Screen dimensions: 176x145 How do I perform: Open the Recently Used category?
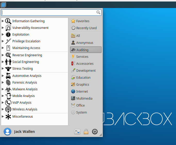coord(86,28)
